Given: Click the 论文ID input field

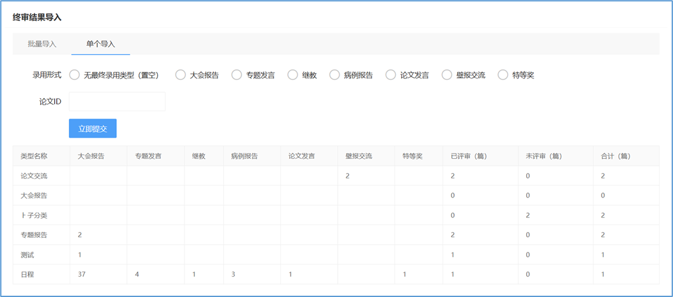Looking at the screenshot, I should click(117, 101).
